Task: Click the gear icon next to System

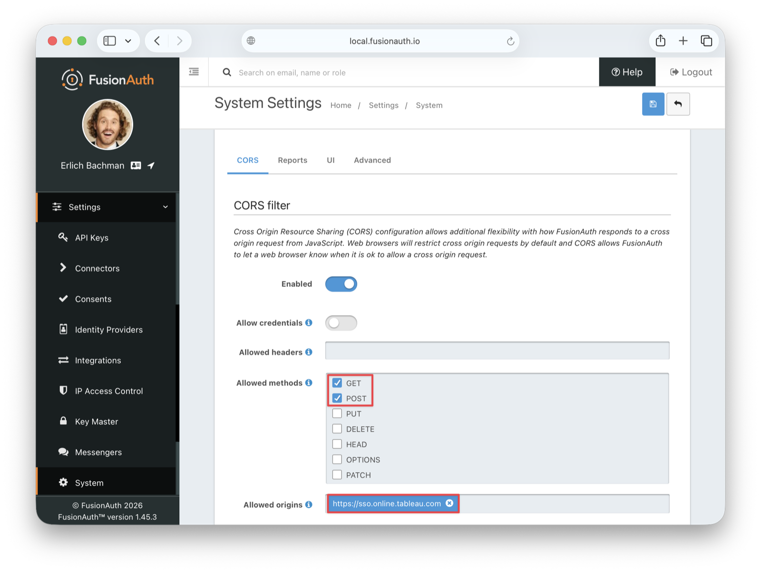Action: click(x=63, y=482)
